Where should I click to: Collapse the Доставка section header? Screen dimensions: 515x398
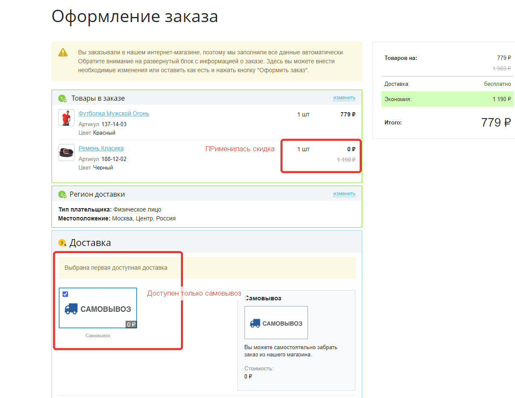pos(90,243)
